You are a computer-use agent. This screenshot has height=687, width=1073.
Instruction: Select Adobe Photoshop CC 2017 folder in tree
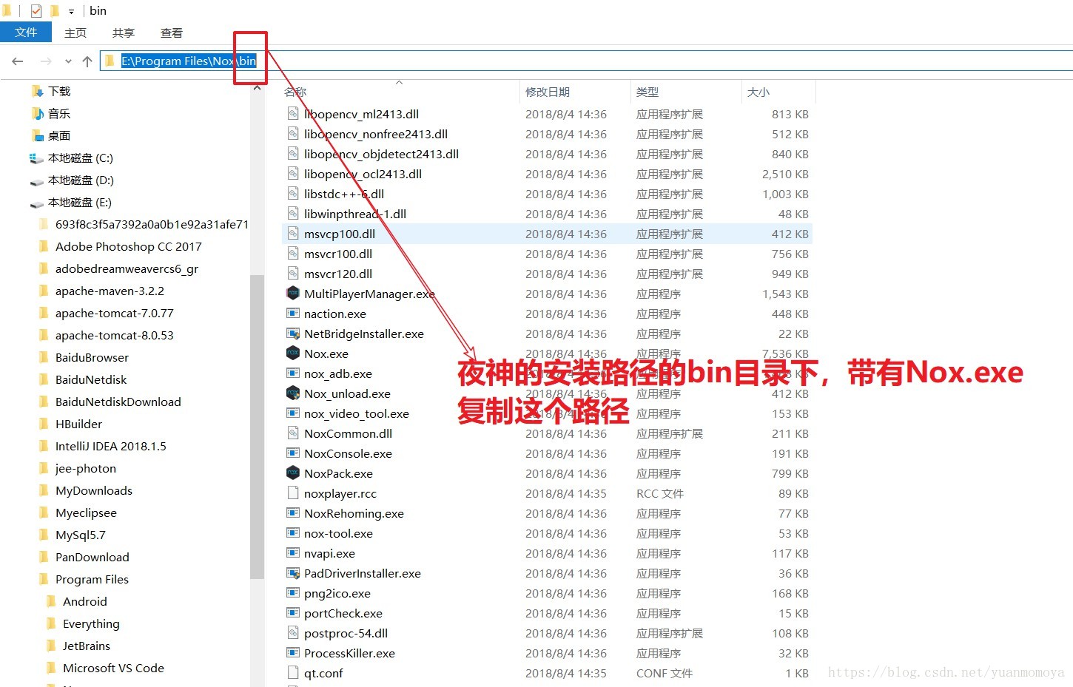point(128,246)
